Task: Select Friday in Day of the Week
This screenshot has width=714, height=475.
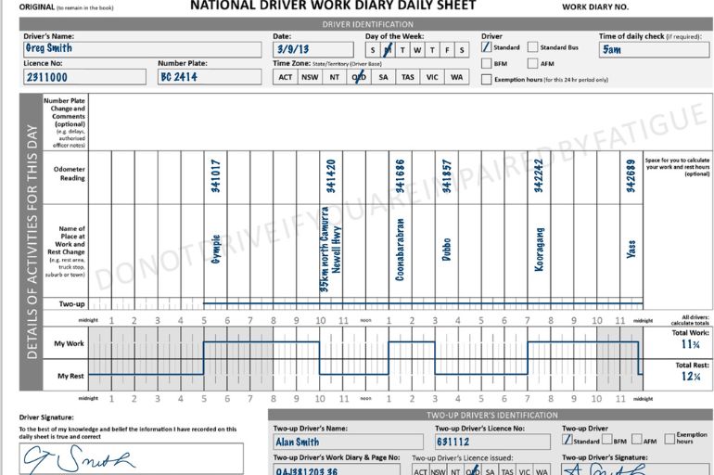Action: click(447, 50)
